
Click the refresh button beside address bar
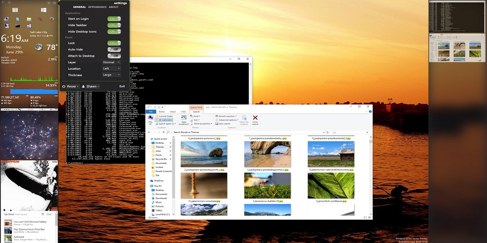coord(328,133)
